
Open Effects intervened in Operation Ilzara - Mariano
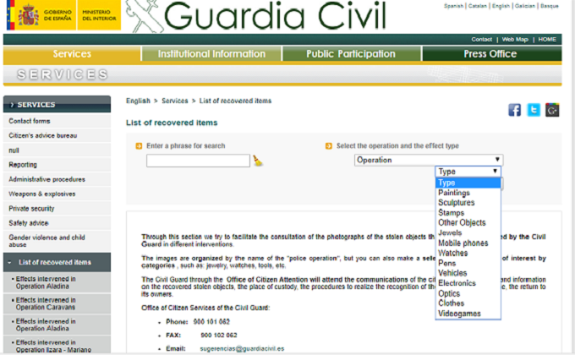(x=57, y=346)
